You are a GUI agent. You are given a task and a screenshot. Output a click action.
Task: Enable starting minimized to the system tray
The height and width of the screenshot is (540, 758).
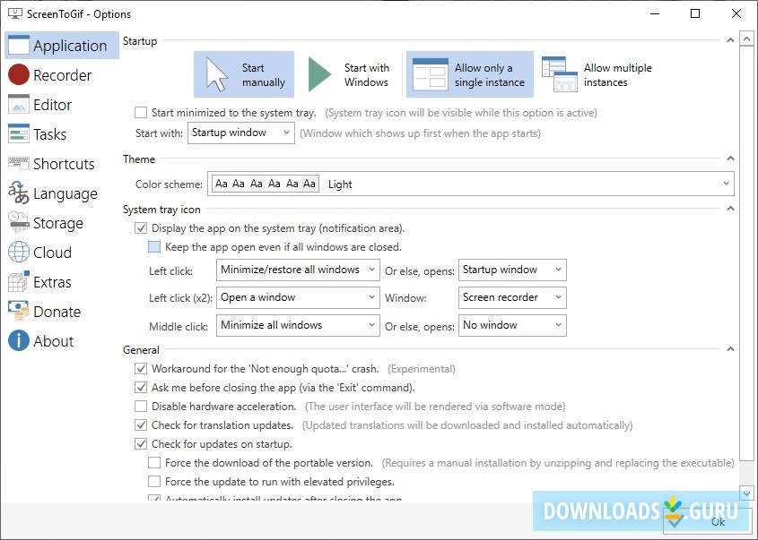coord(141,113)
